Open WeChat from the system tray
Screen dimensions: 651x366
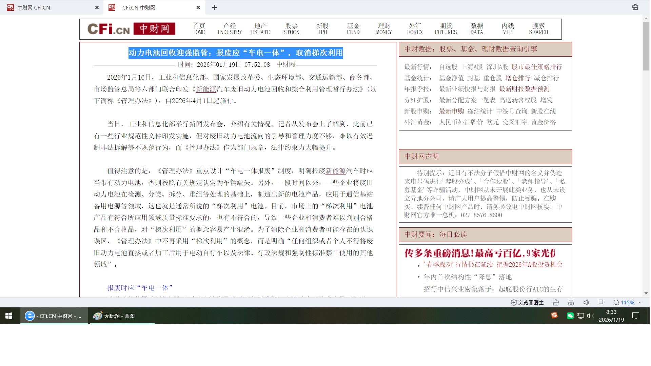tap(570, 316)
